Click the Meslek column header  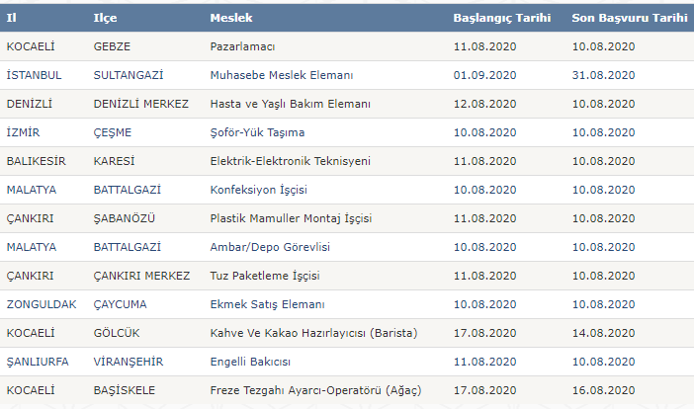tap(230, 19)
